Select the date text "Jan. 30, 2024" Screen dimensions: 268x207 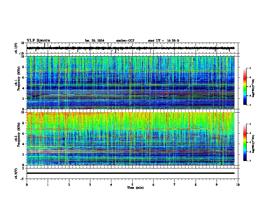(x=94, y=41)
